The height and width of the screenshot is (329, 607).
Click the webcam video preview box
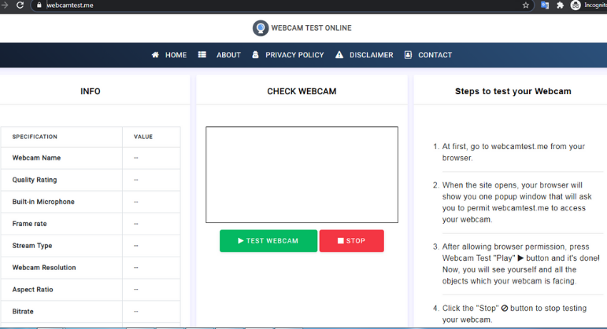[x=302, y=174]
